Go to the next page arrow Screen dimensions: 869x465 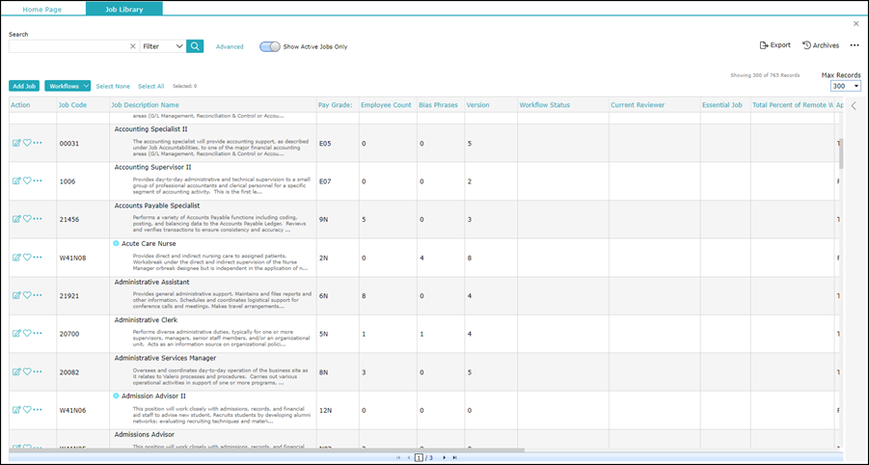[444, 458]
